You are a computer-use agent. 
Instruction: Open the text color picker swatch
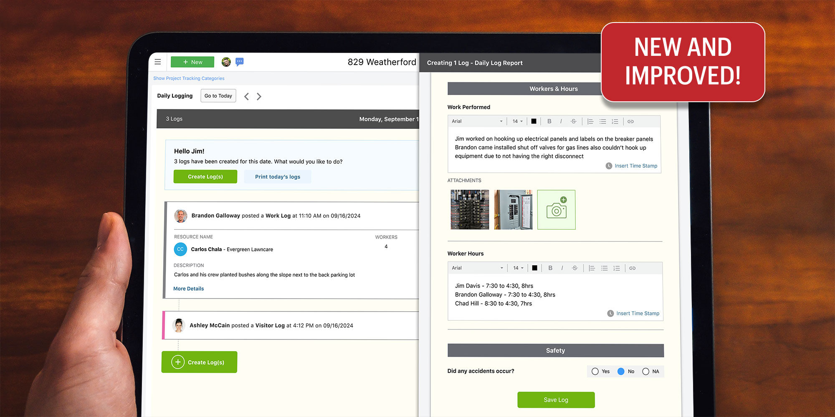click(534, 121)
